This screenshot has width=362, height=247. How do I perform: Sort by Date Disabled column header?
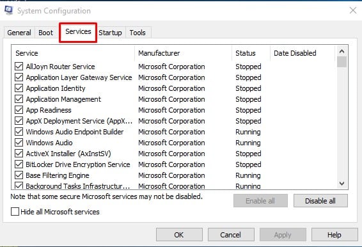point(303,53)
